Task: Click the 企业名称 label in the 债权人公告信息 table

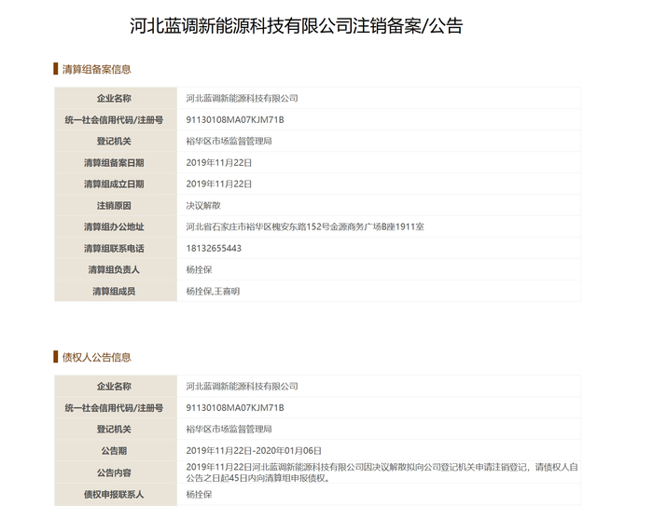Action: 114,386
